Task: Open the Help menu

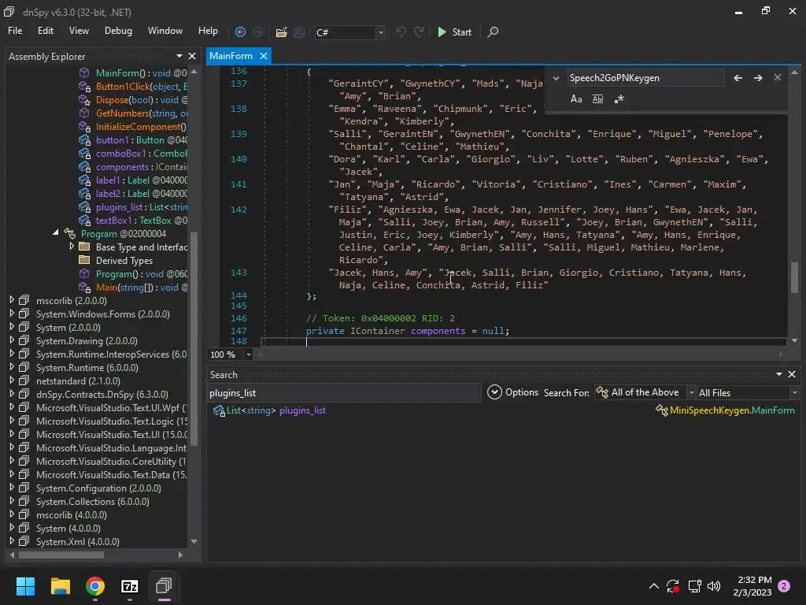Action: [208, 31]
